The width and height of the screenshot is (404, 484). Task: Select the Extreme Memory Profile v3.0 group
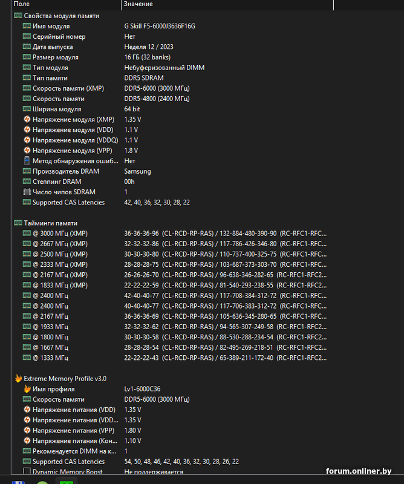(65, 379)
